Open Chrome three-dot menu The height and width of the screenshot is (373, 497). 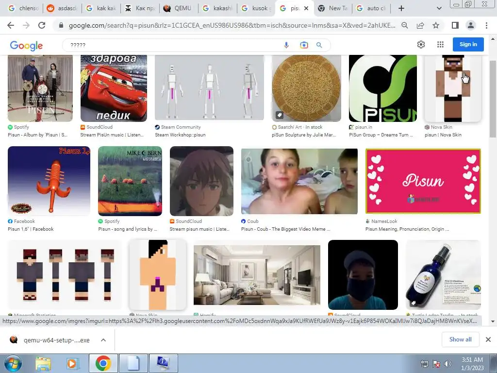486,25
